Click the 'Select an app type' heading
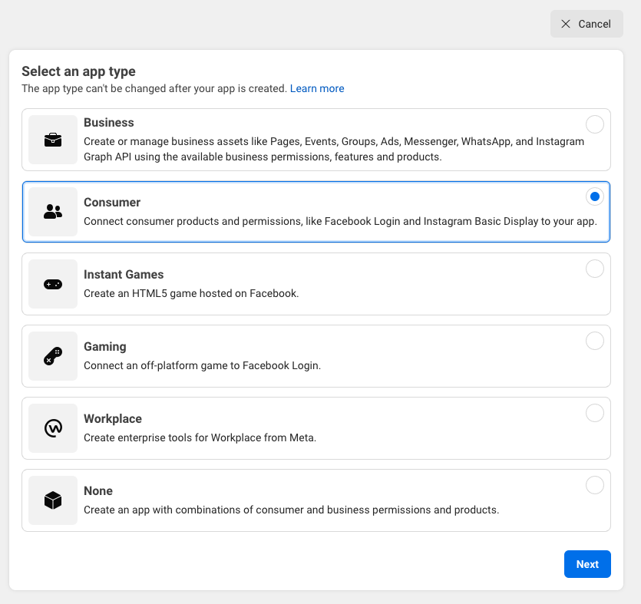Image resolution: width=641 pixels, height=604 pixels. coord(78,71)
